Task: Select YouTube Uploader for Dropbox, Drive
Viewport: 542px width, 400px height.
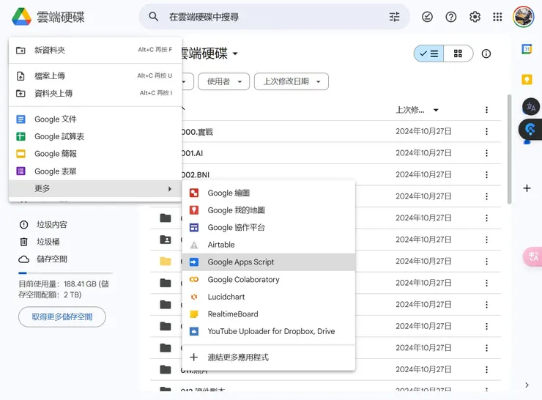Action: pyautogui.click(x=269, y=331)
